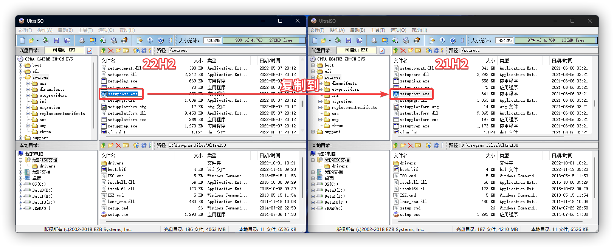Click Save floppy icon in left window toolbar
The width and height of the screenshot is (614, 248).
pyautogui.click(x=56, y=40)
